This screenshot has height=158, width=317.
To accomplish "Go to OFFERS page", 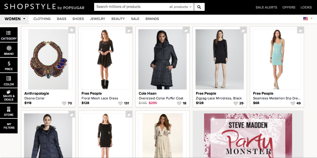I will click(x=289, y=7).
